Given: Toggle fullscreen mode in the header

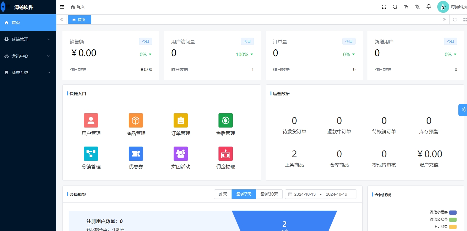Looking at the screenshot, I should click(384, 7).
